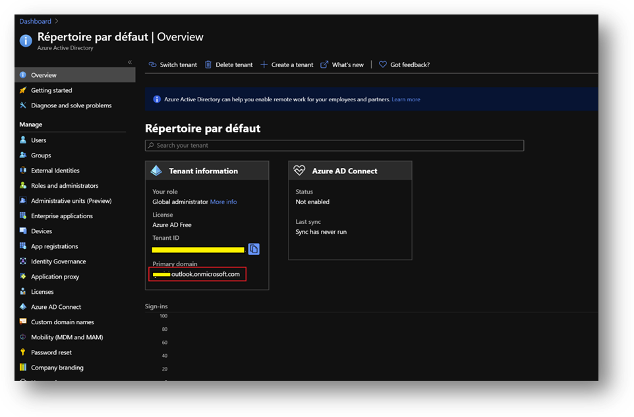Click the Password reset key icon
634x417 pixels.
tap(24, 352)
